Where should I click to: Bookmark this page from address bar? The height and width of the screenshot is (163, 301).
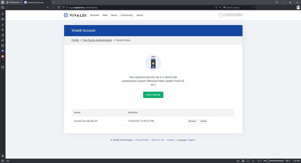coord(216,8)
